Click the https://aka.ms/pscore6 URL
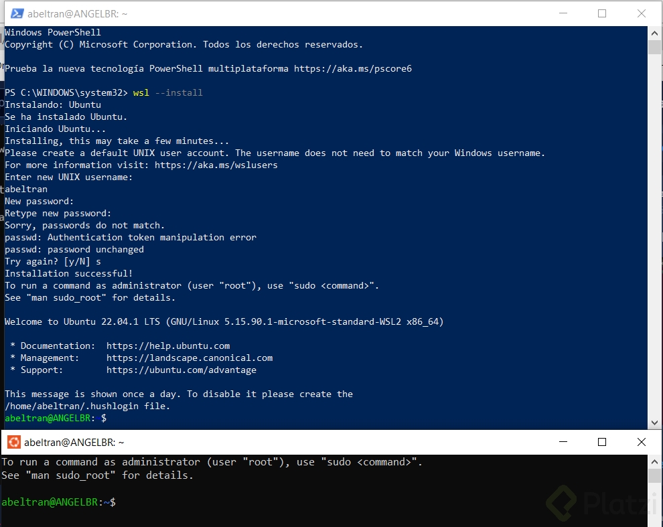This screenshot has width=663, height=527. (x=353, y=68)
